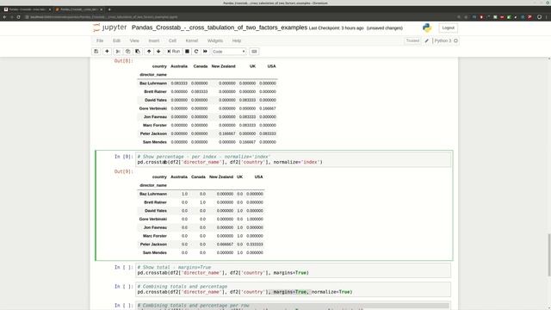Switch to the first browser tab
The width and height of the screenshot is (551, 310).
[x=27, y=9]
